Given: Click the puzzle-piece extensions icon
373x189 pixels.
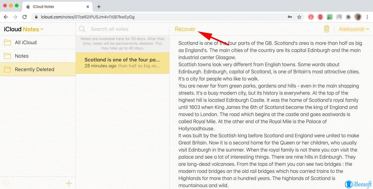Looking at the screenshot, I should pos(348,17).
